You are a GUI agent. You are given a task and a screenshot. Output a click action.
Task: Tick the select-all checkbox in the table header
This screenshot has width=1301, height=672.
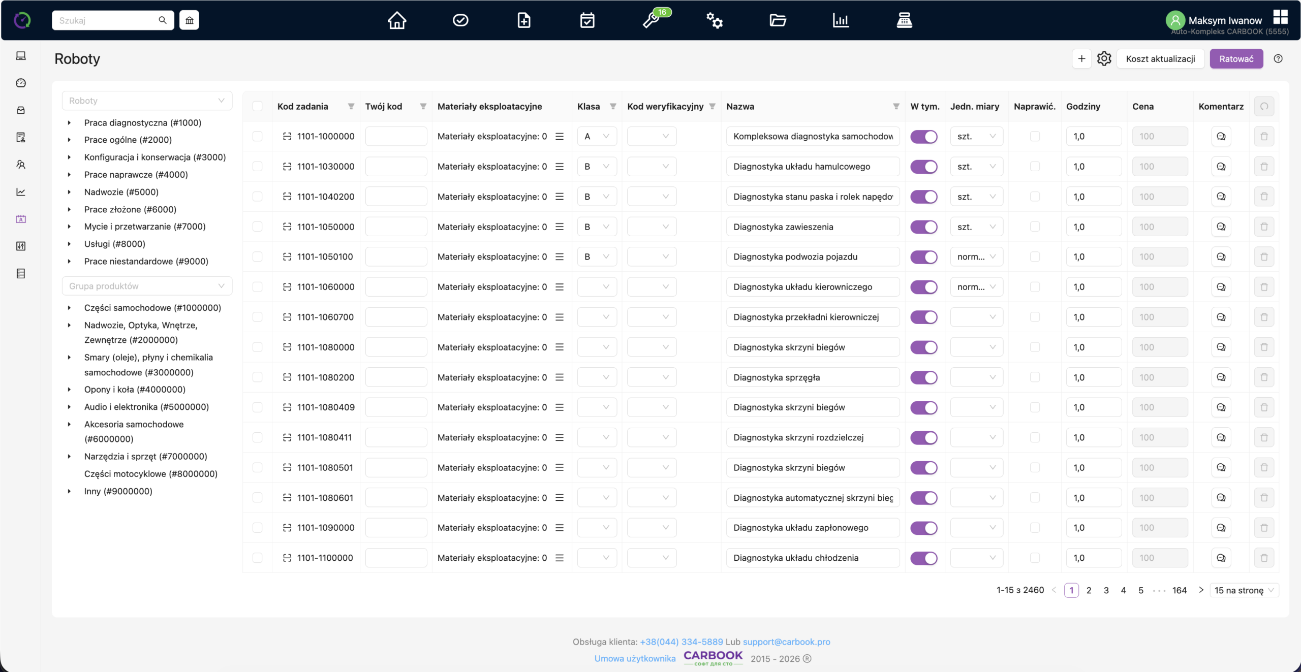coord(258,106)
